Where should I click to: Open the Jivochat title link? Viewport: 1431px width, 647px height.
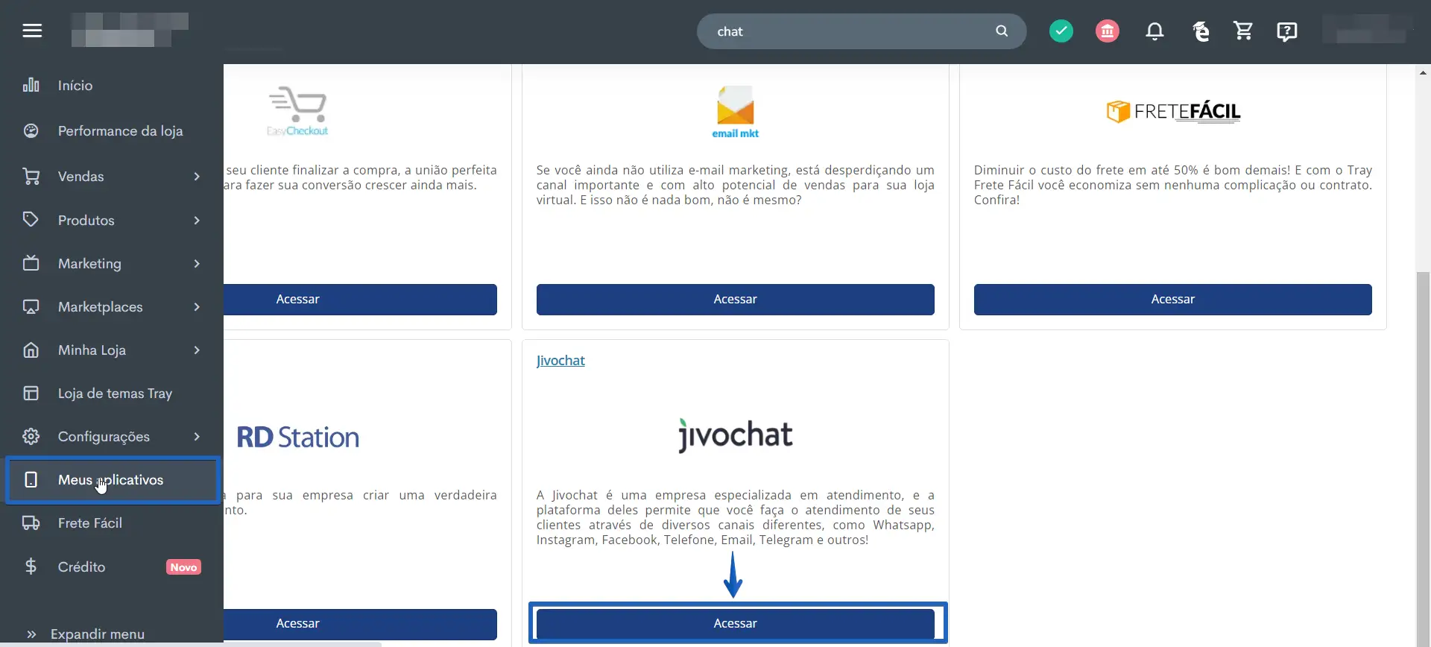point(560,361)
